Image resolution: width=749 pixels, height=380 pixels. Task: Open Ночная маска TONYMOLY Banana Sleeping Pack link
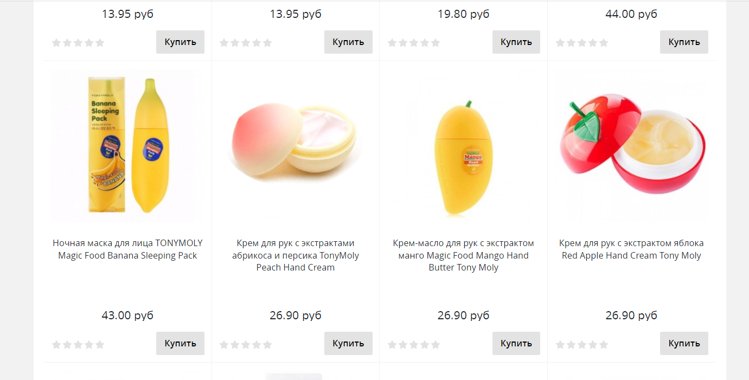127,249
